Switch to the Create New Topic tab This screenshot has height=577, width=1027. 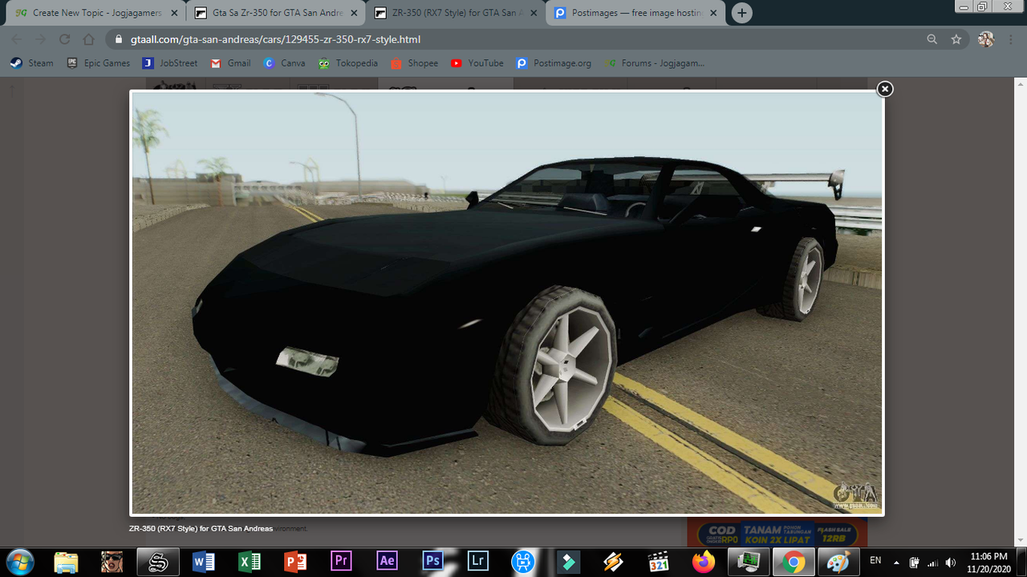[97, 13]
